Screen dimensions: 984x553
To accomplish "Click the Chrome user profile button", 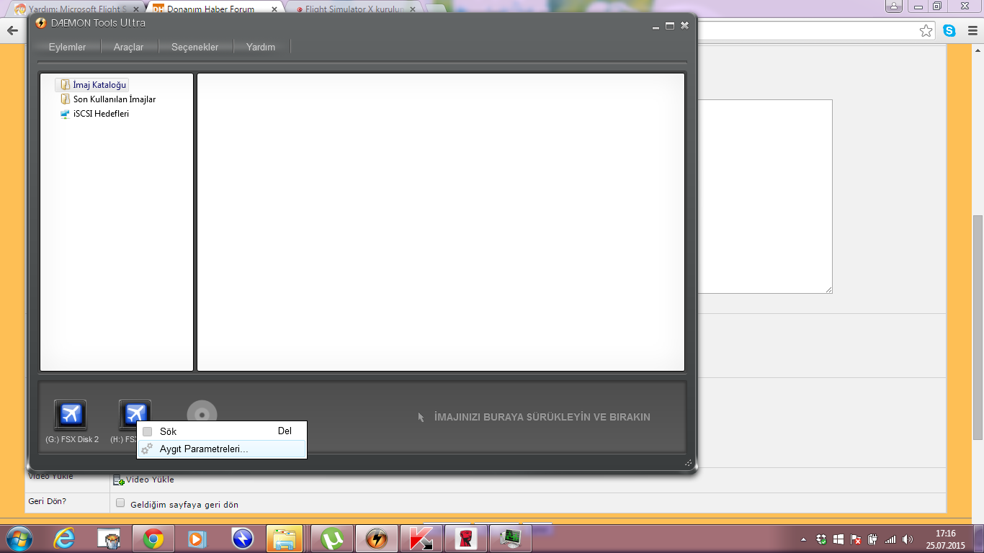I will 894,6.
